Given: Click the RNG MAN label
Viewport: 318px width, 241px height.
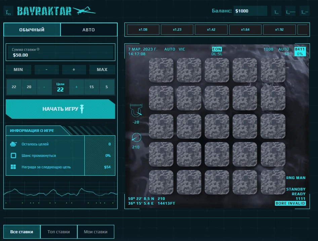Looking at the screenshot, I should pos(296,178).
